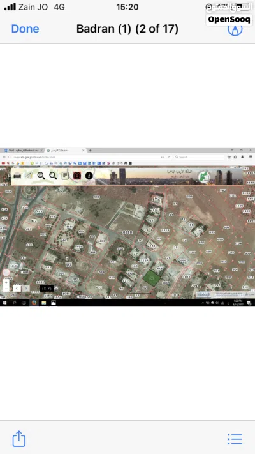The width and height of the screenshot is (255, 454).
Task: Click the Firefox icon on taskbar
Action: click(34, 303)
